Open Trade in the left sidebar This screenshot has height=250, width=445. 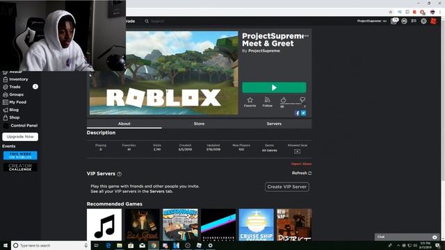click(x=15, y=87)
